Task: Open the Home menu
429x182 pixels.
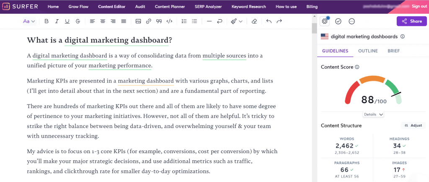Action: pos(53,7)
